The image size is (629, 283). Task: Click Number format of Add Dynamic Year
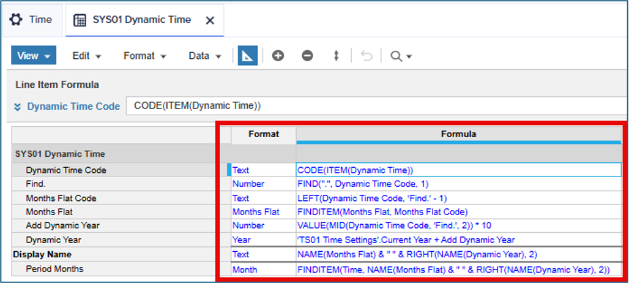(x=264, y=225)
